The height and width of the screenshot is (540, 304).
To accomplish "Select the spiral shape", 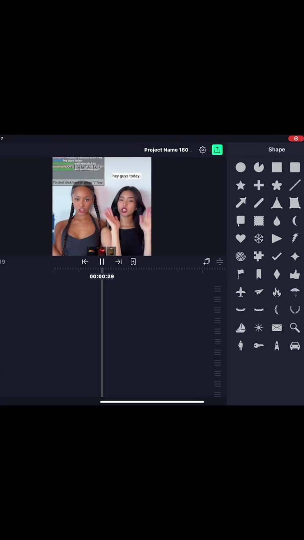I will point(241,256).
